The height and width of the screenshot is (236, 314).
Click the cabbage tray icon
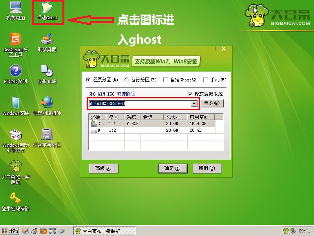coord(287,231)
